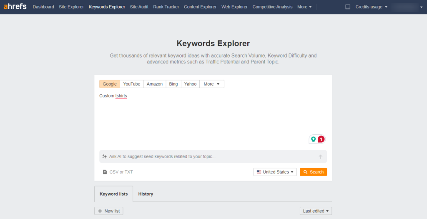Switch to History tab
The width and height of the screenshot is (427, 219).
[x=146, y=194]
